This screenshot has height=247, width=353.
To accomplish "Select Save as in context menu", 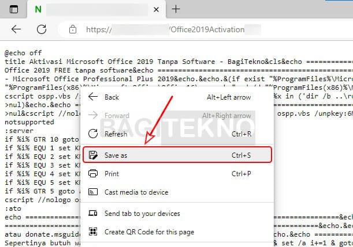I will 177,155.
